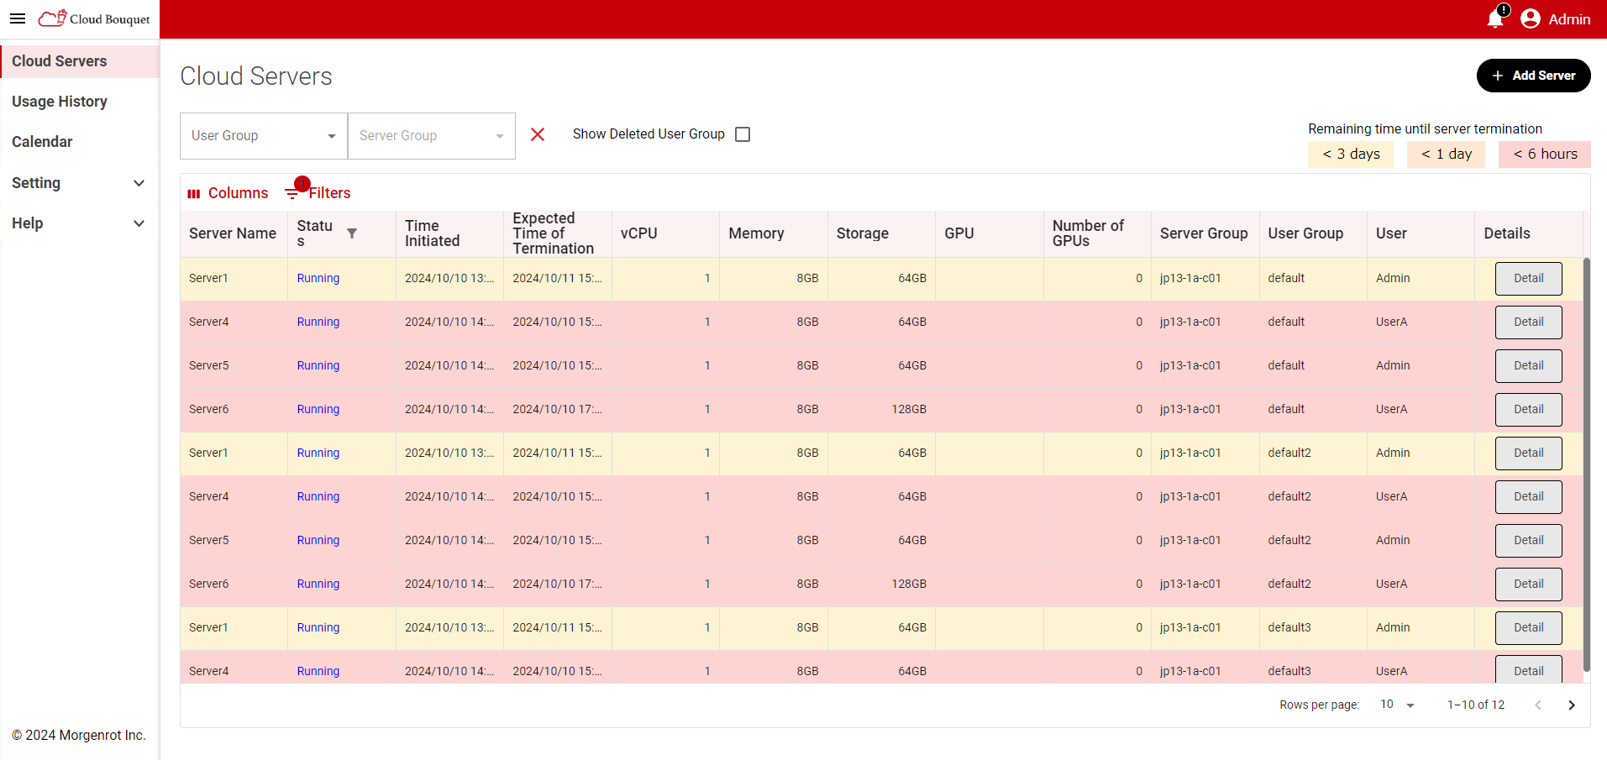
Task: Click the table vertical scrollbar
Action: pyautogui.click(x=1586, y=464)
